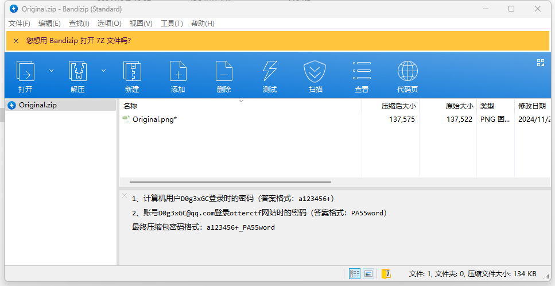Click the yellow archive folder icon in status bar
555x286 pixels.
pos(386,273)
